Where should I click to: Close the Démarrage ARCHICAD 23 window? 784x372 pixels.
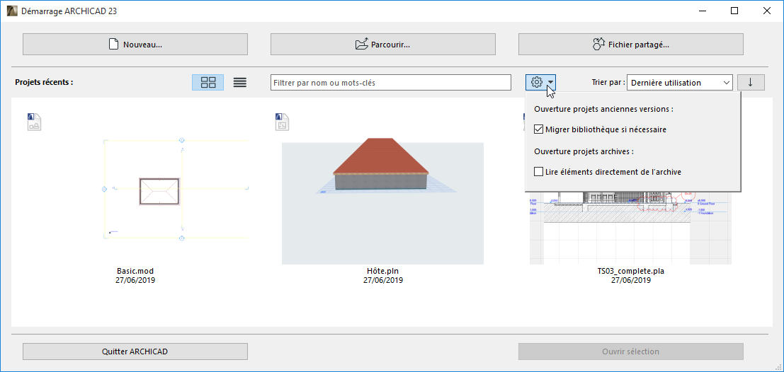click(x=766, y=11)
